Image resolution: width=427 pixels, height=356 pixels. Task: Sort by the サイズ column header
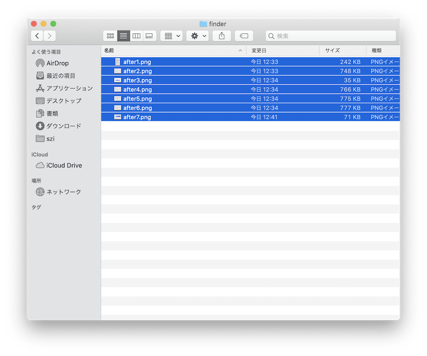click(343, 51)
